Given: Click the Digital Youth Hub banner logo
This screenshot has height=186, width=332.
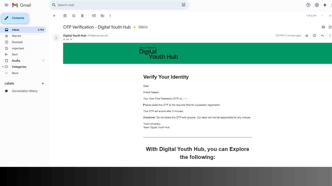Looking at the screenshot, I should (x=158, y=53).
